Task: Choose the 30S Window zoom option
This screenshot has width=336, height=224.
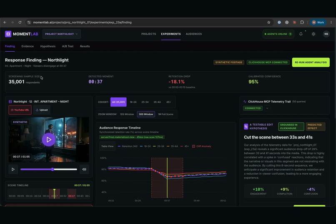Action: [x=146, y=114]
